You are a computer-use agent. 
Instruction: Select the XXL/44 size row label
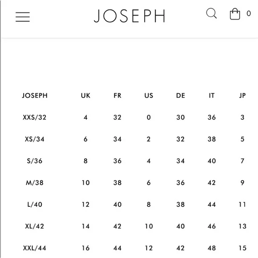click(35, 248)
